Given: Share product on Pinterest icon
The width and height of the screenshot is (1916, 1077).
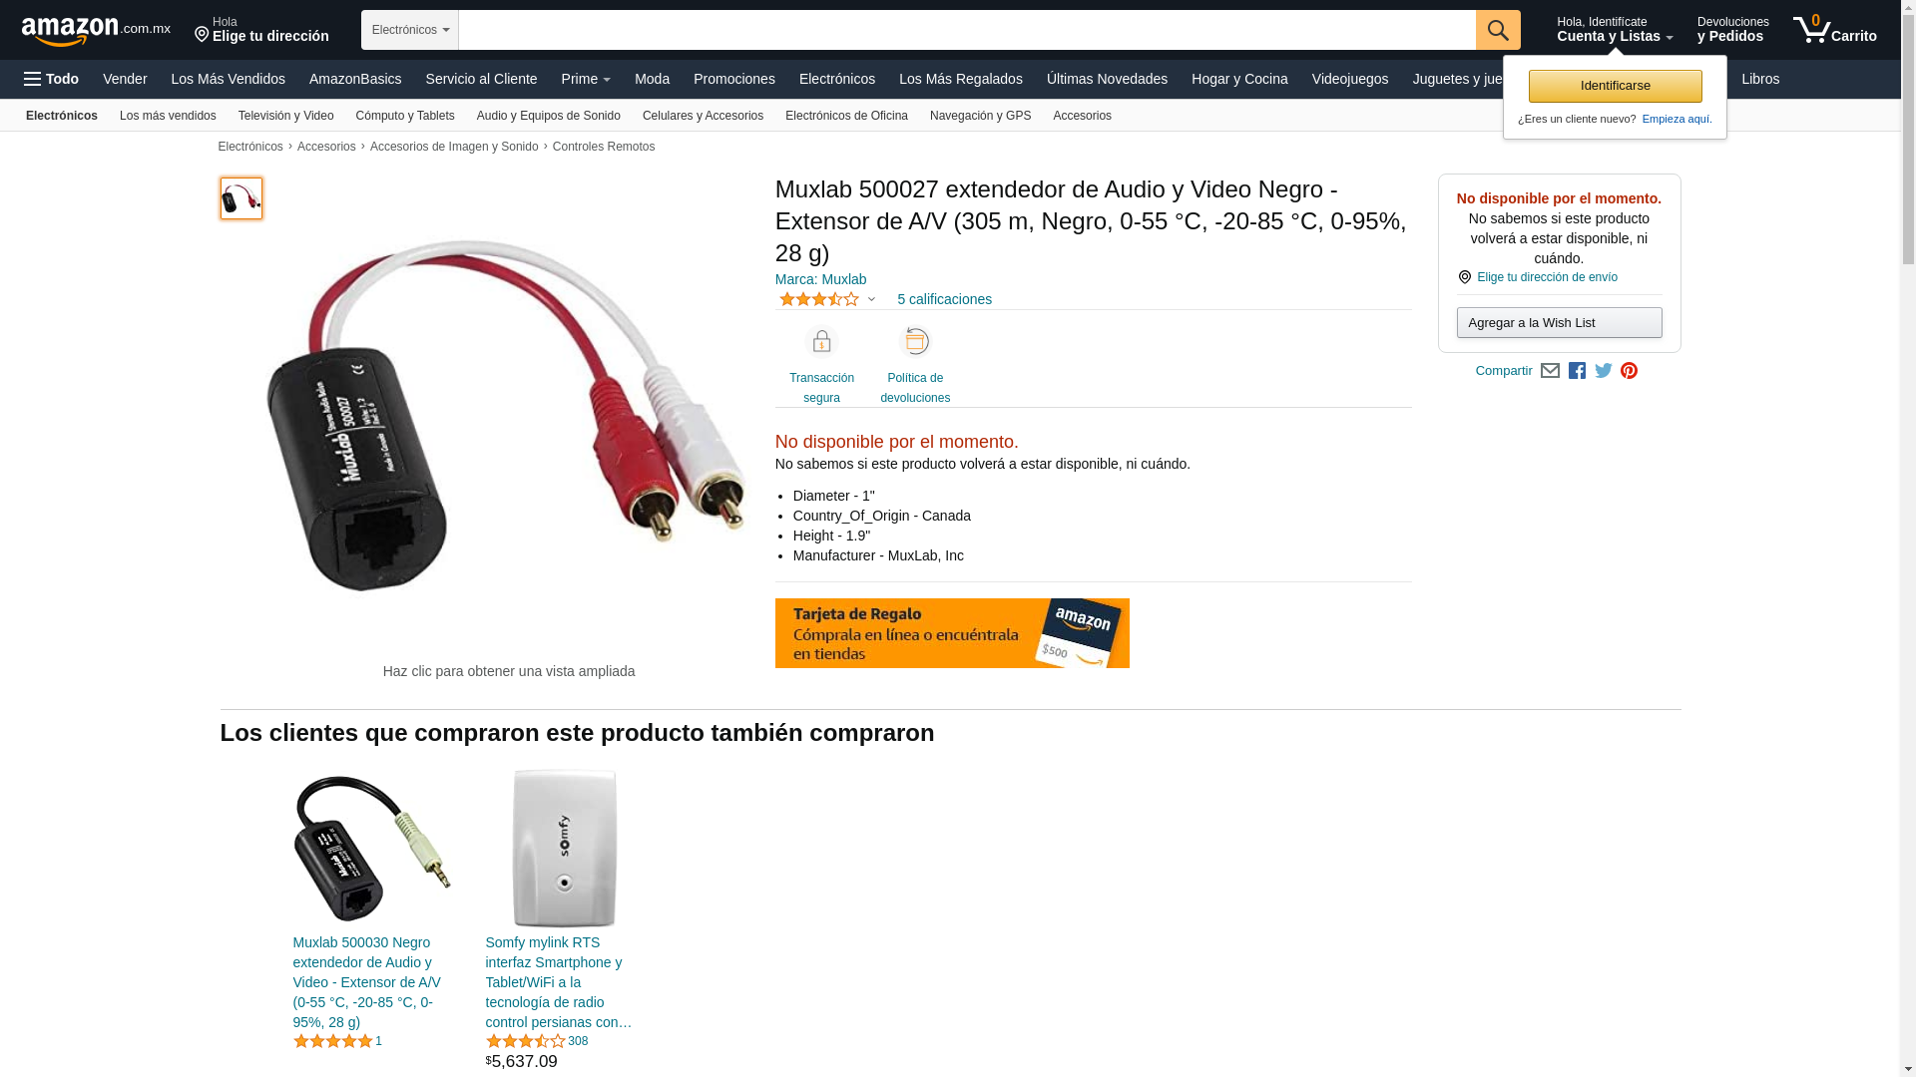Looking at the screenshot, I should (x=1630, y=371).
